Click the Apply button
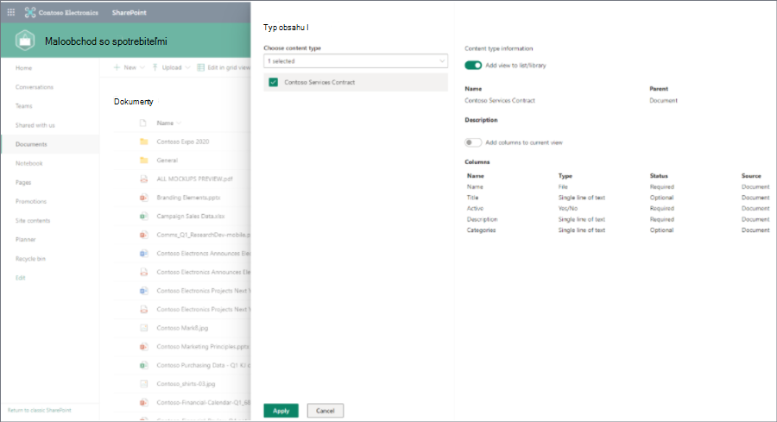777x422 pixels. tap(281, 411)
